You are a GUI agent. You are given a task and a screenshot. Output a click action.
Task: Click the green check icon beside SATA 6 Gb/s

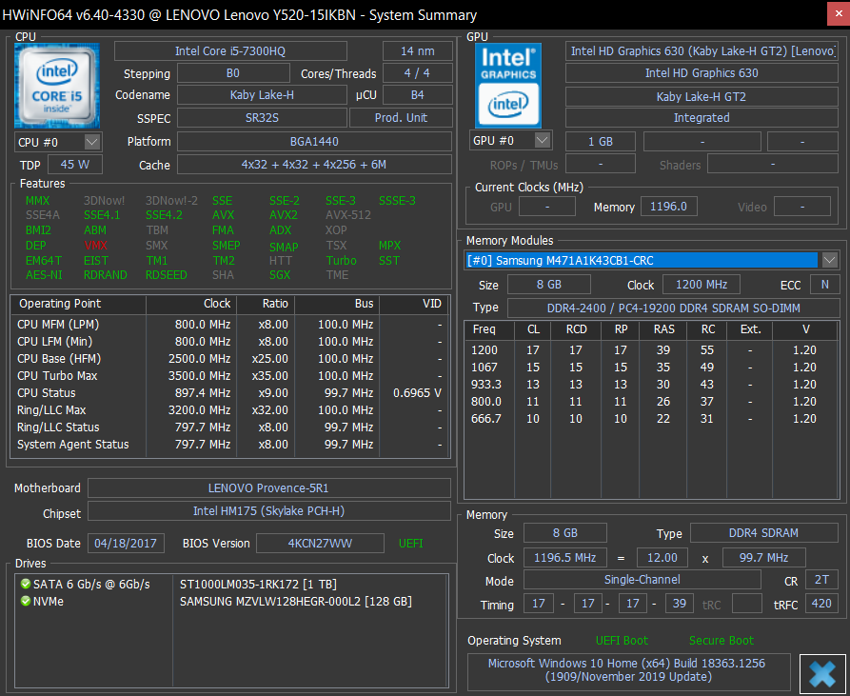pyautogui.click(x=26, y=584)
